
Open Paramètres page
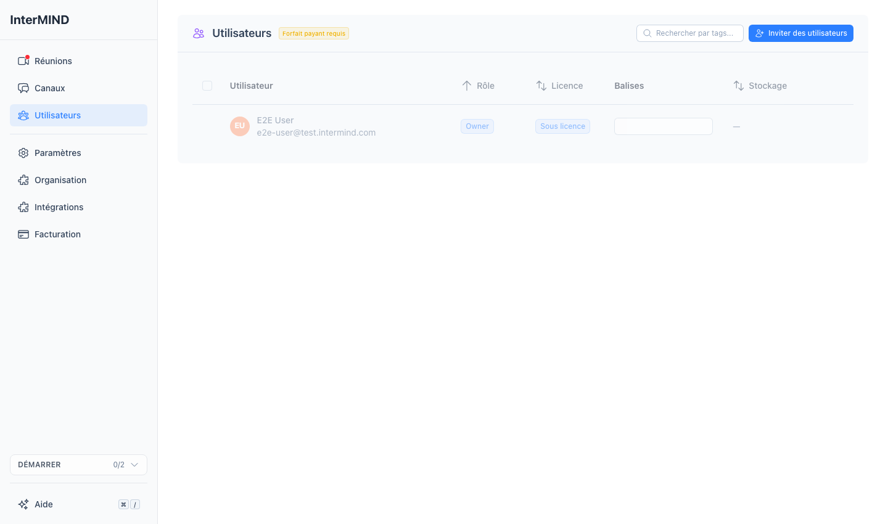pyautogui.click(x=78, y=153)
